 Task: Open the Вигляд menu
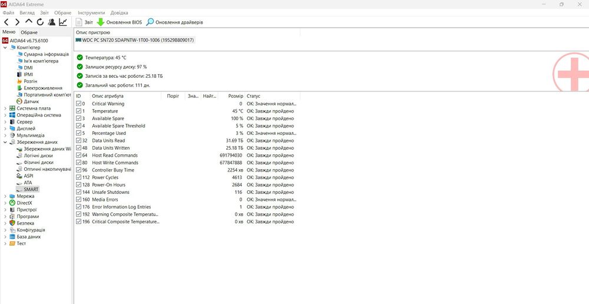pos(27,12)
